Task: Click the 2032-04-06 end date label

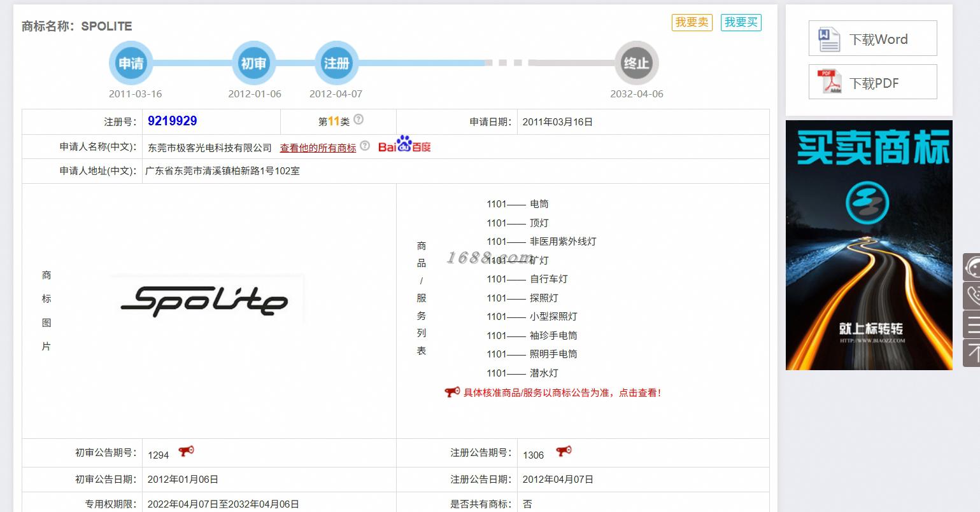Action: (636, 94)
